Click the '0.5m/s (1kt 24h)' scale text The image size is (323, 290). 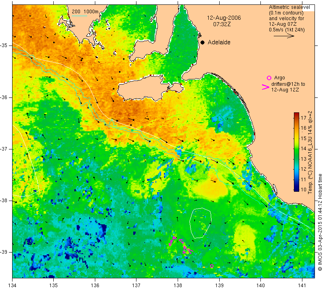pos(287,30)
